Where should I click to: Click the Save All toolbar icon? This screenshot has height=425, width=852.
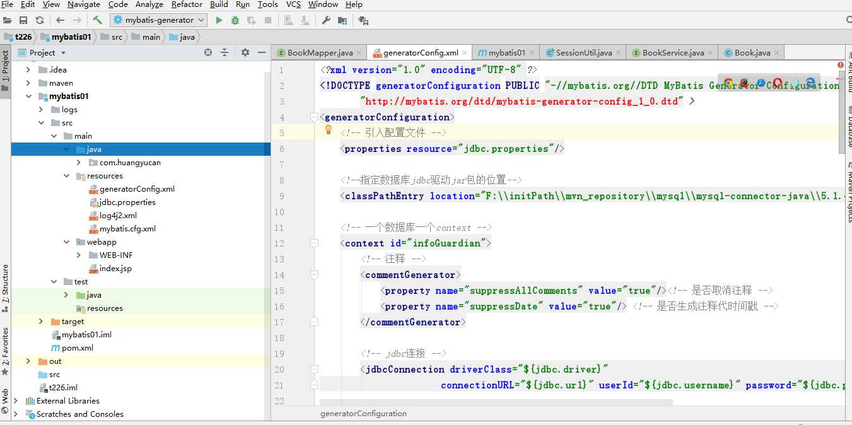click(x=23, y=20)
